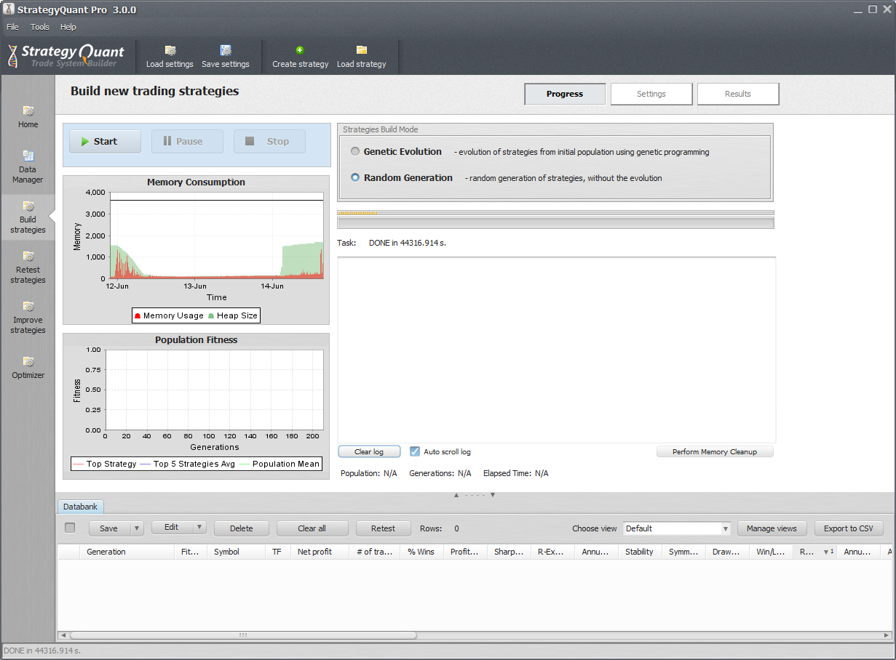Open the Save button dropdown arrow
This screenshot has height=660, width=896.
pos(137,528)
